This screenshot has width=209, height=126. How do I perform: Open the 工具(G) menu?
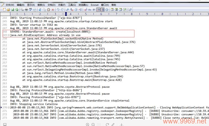(x=72, y=5)
